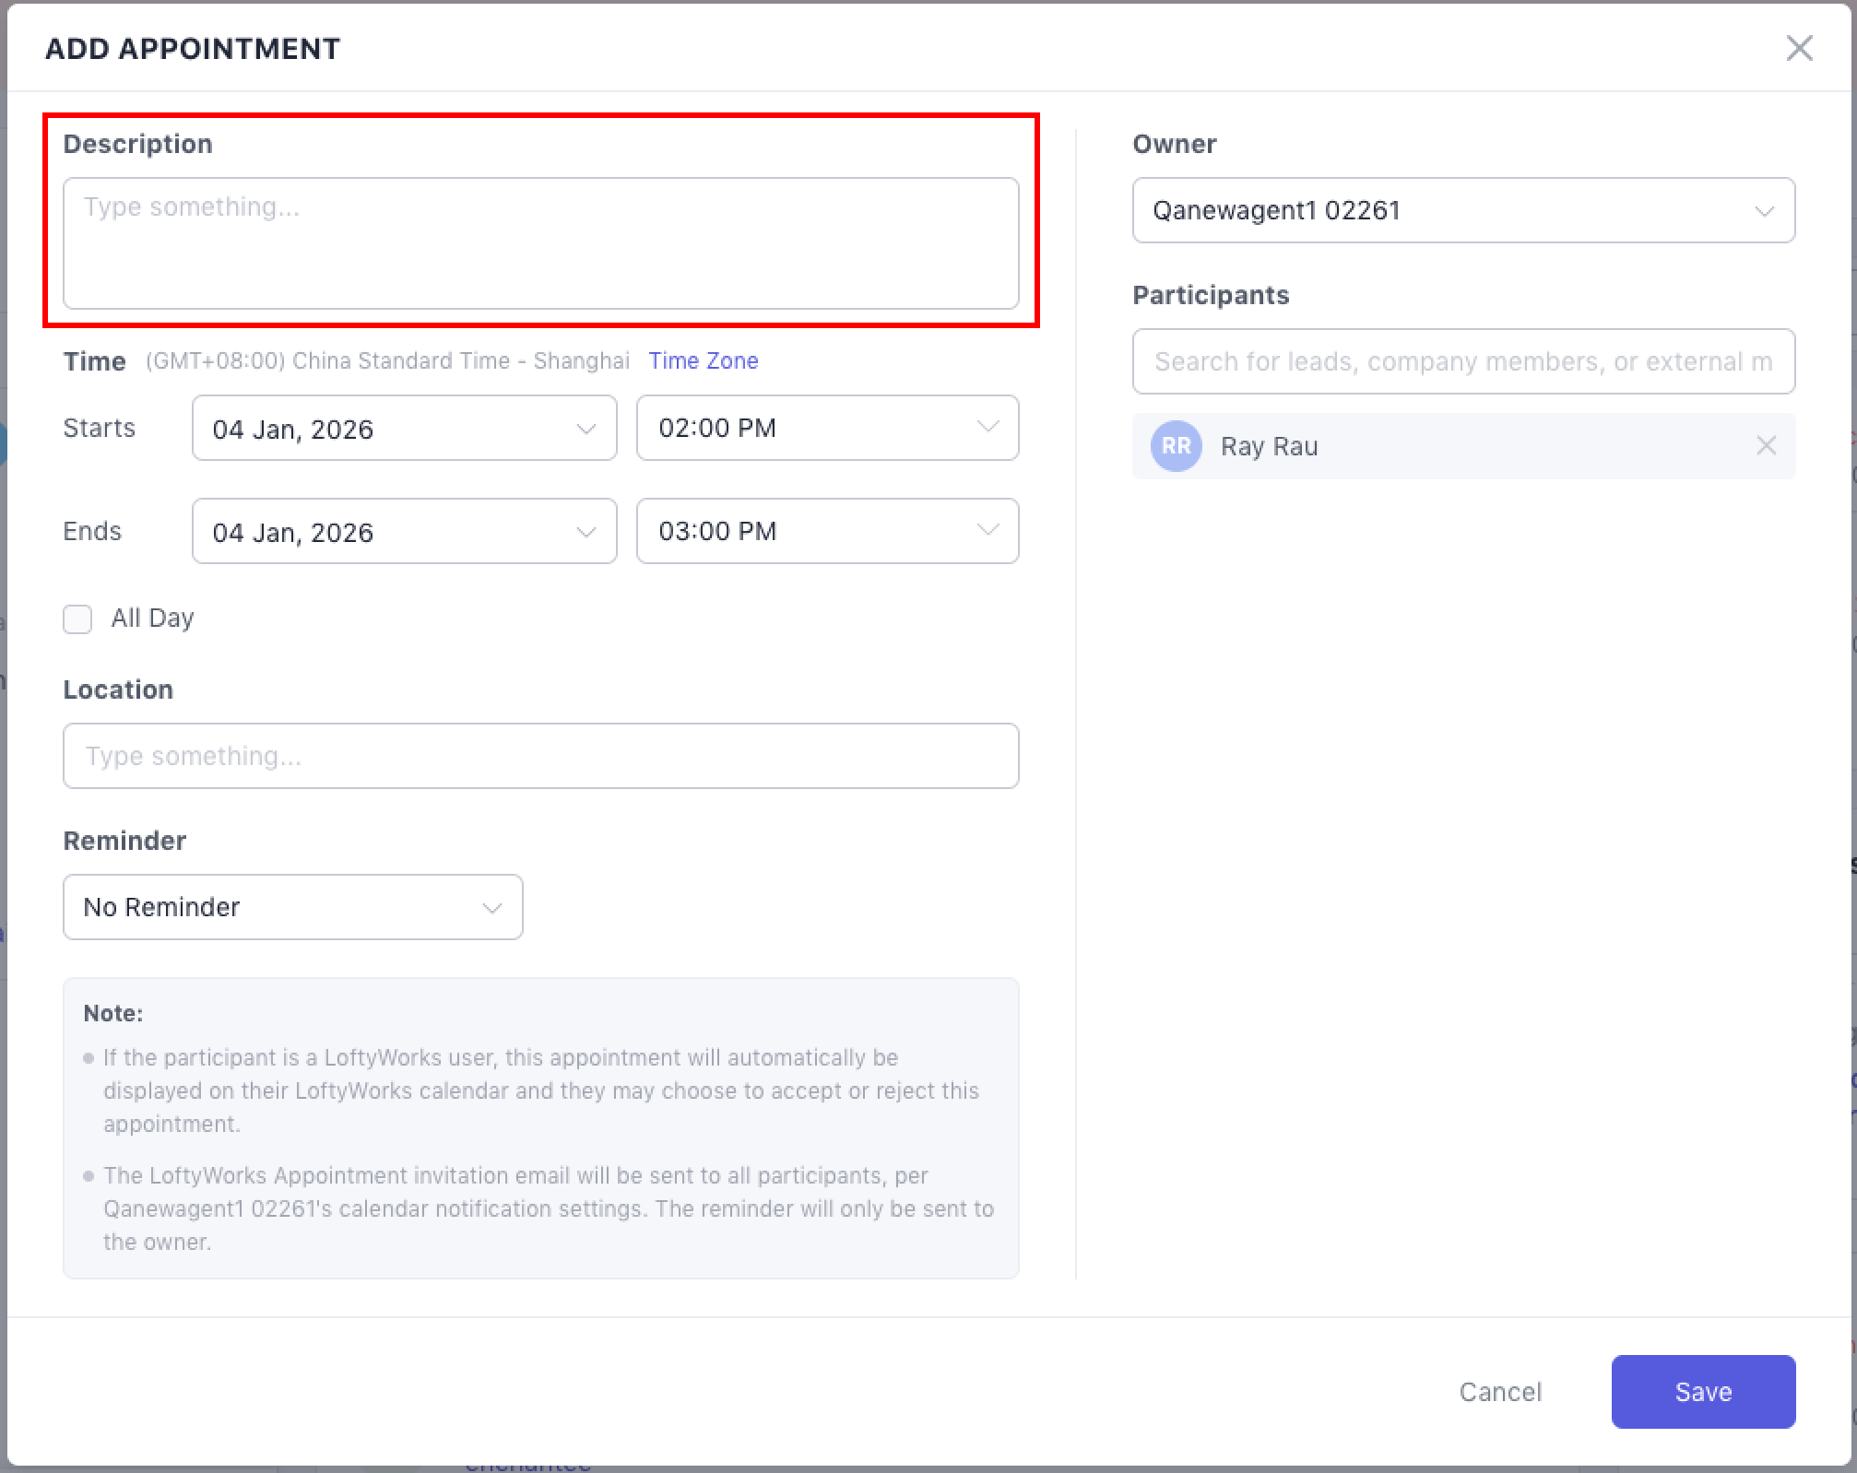Click the Time Zone link
Image resolution: width=1857 pixels, height=1473 pixels.
tap(703, 361)
